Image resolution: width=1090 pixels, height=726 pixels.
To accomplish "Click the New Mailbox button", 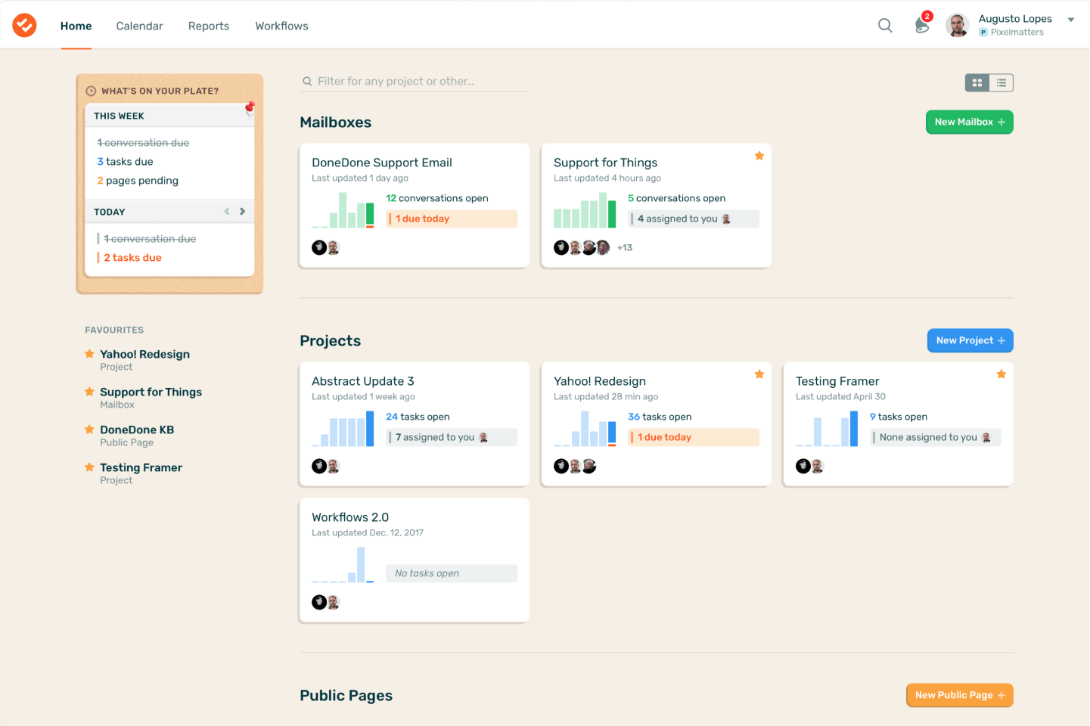I will (969, 123).
